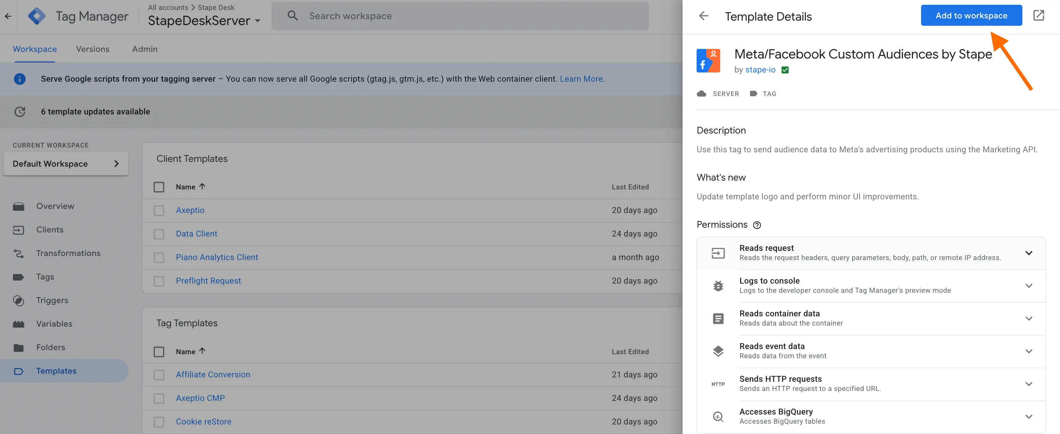Screen dimensions: 1060x434
Task: Click the Permissions help question mark icon
Action: 757,225
